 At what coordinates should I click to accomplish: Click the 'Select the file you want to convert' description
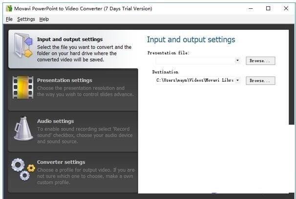point(84,53)
